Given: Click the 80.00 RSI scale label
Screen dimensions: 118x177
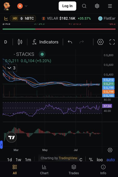Looking at the screenshot, I should (107, 100).
